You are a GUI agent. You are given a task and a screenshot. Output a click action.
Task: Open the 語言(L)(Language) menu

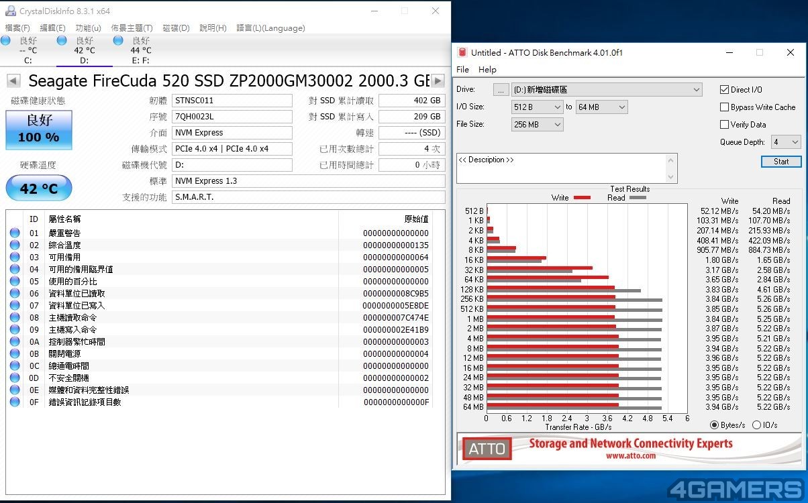tap(271, 28)
